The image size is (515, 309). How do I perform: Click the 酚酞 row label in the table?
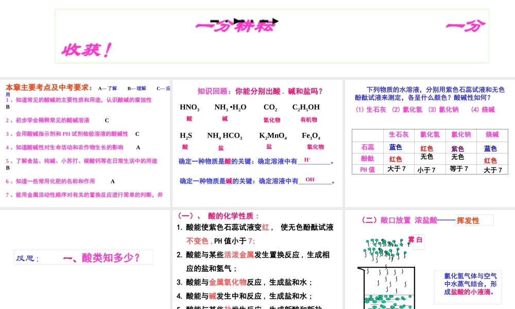(x=368, y=159)
